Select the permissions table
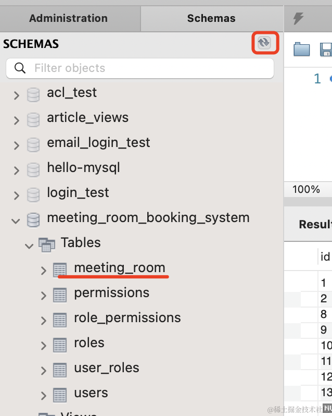The image size is (332, 416). tap(111, 293)
